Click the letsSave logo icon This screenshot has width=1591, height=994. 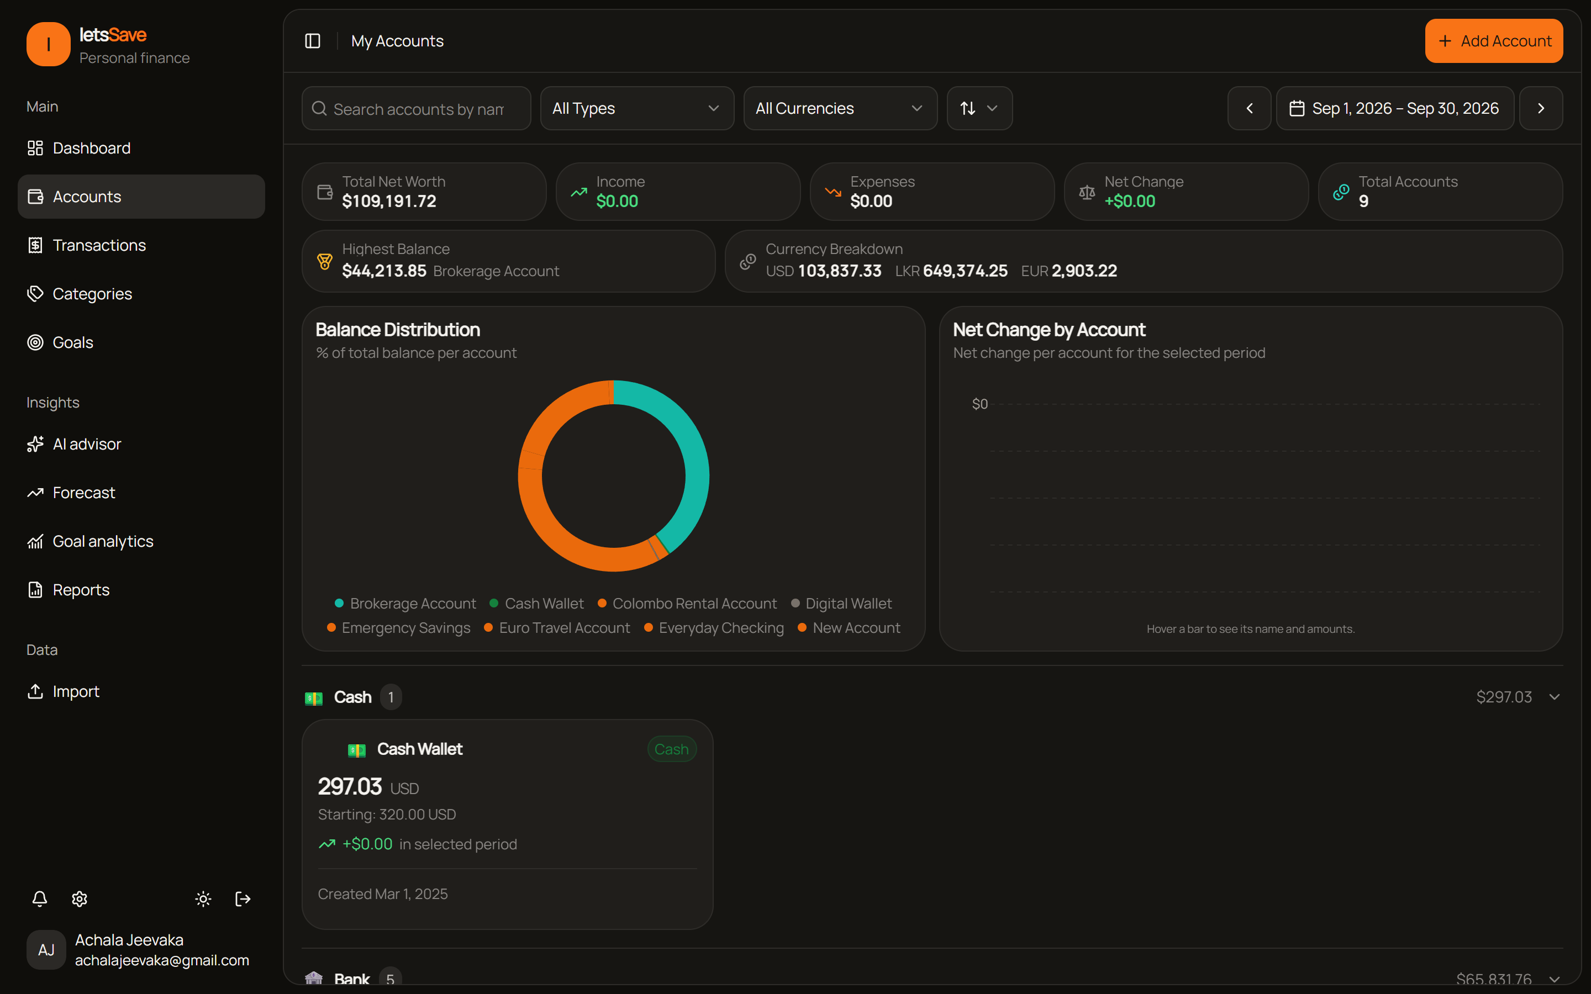(x=48, y=44)
